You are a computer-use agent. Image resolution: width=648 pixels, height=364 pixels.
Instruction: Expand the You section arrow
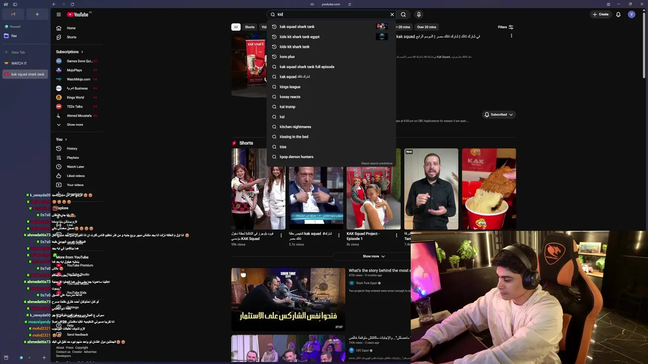pyautogui.click(x=66, y=140)
